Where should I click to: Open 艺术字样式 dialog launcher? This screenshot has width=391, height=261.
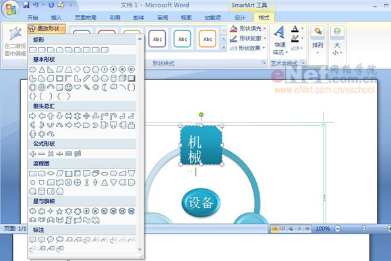coord(303,63)
